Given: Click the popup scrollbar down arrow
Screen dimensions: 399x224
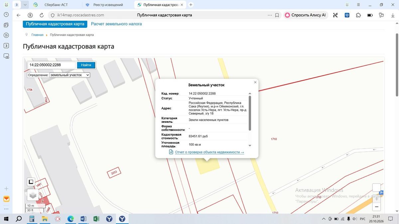Looking at the screenshot, I should click(250, 146).
